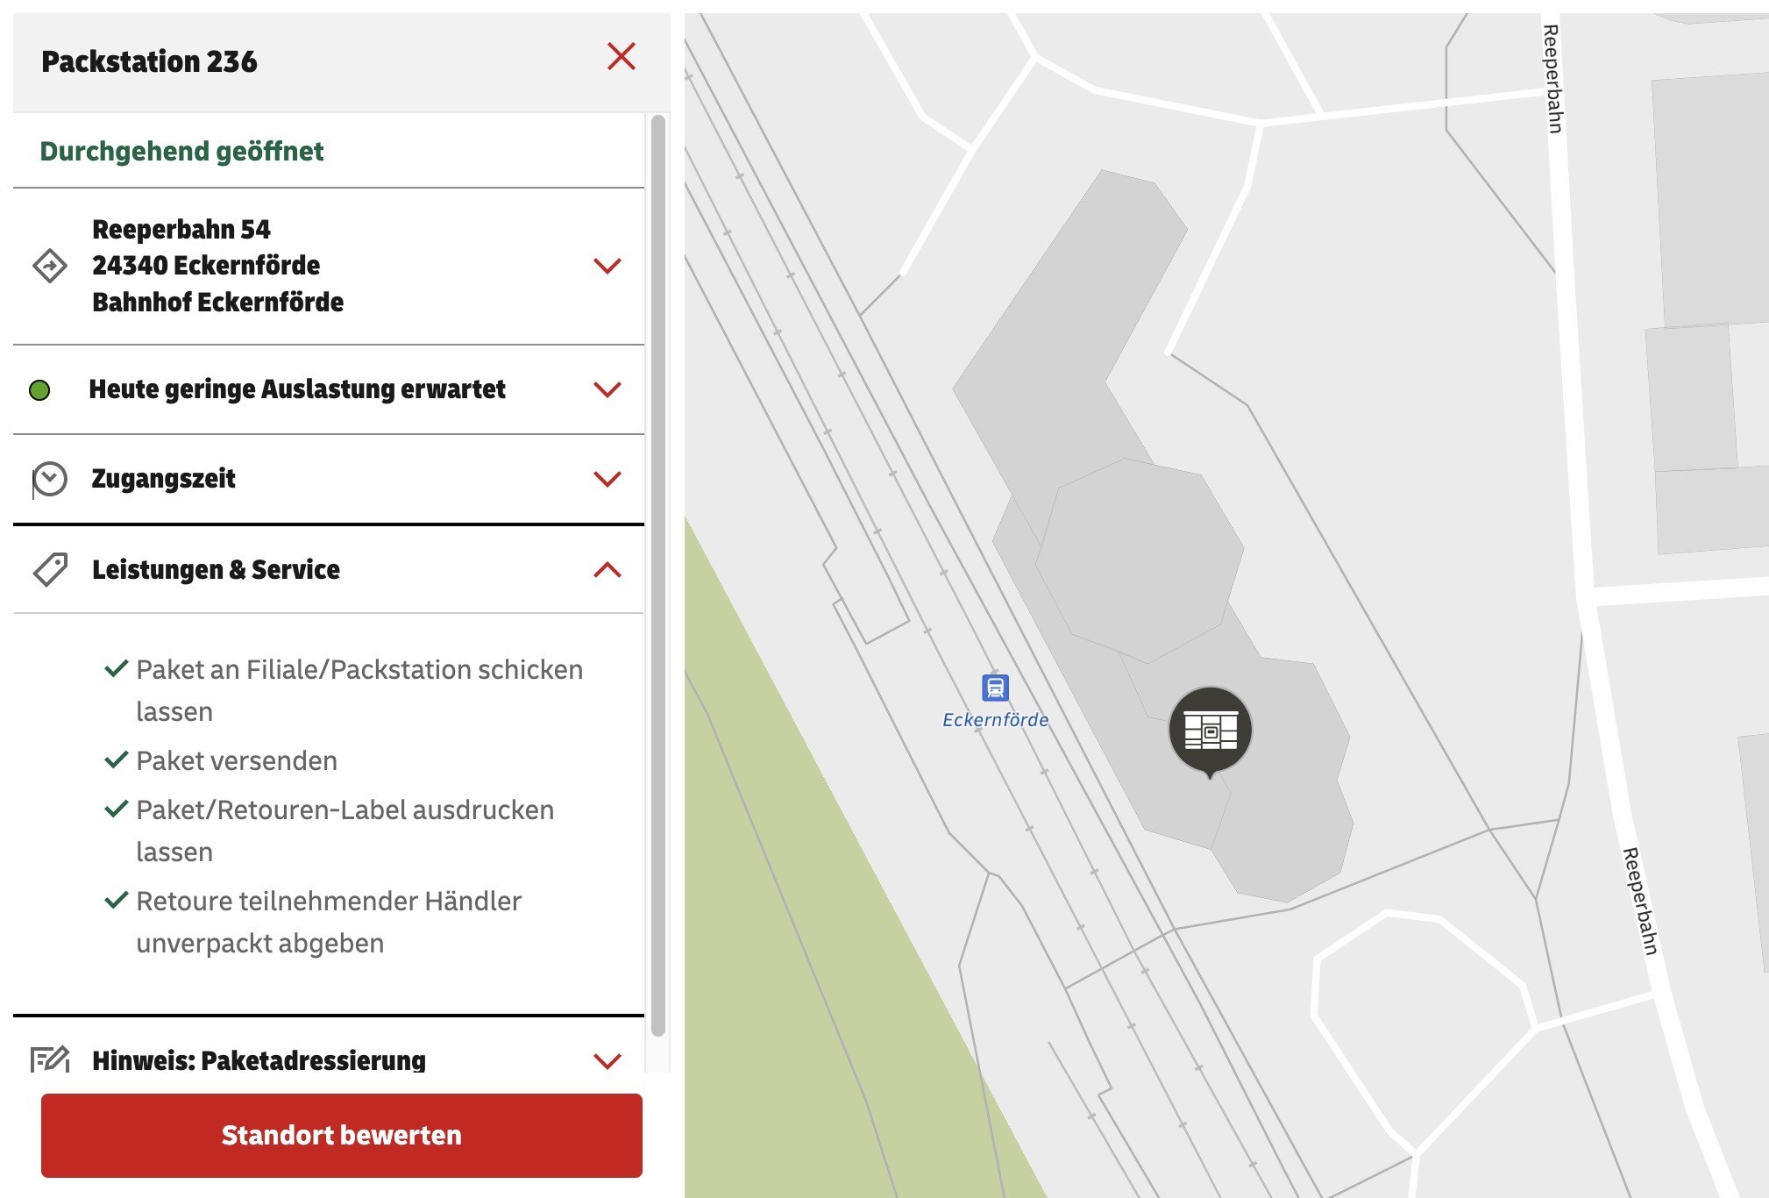
Task: Click the pencil note icon for Paketadressierung
Action: 50,1059
